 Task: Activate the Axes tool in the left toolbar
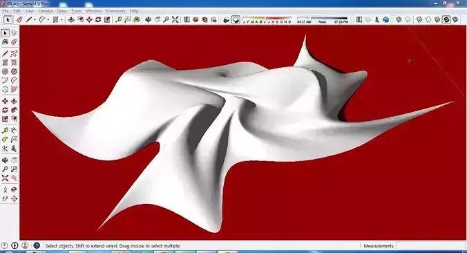[5, 149]
